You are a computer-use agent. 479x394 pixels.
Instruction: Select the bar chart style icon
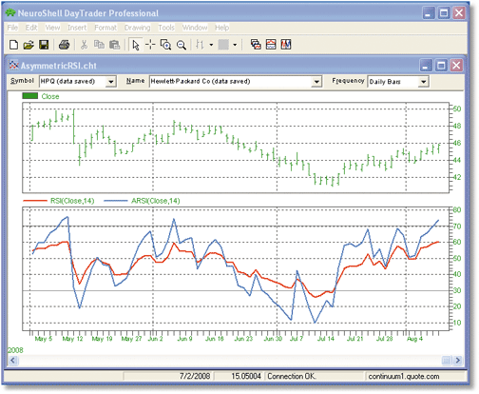[x=200, y=45]
